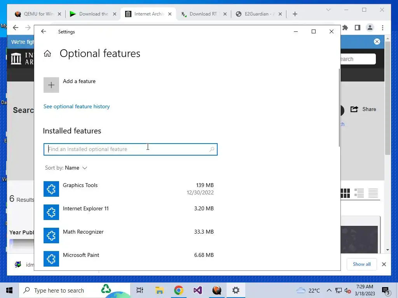Show hidden system tray icons
The image size is (398, 298).
point(329,290)
